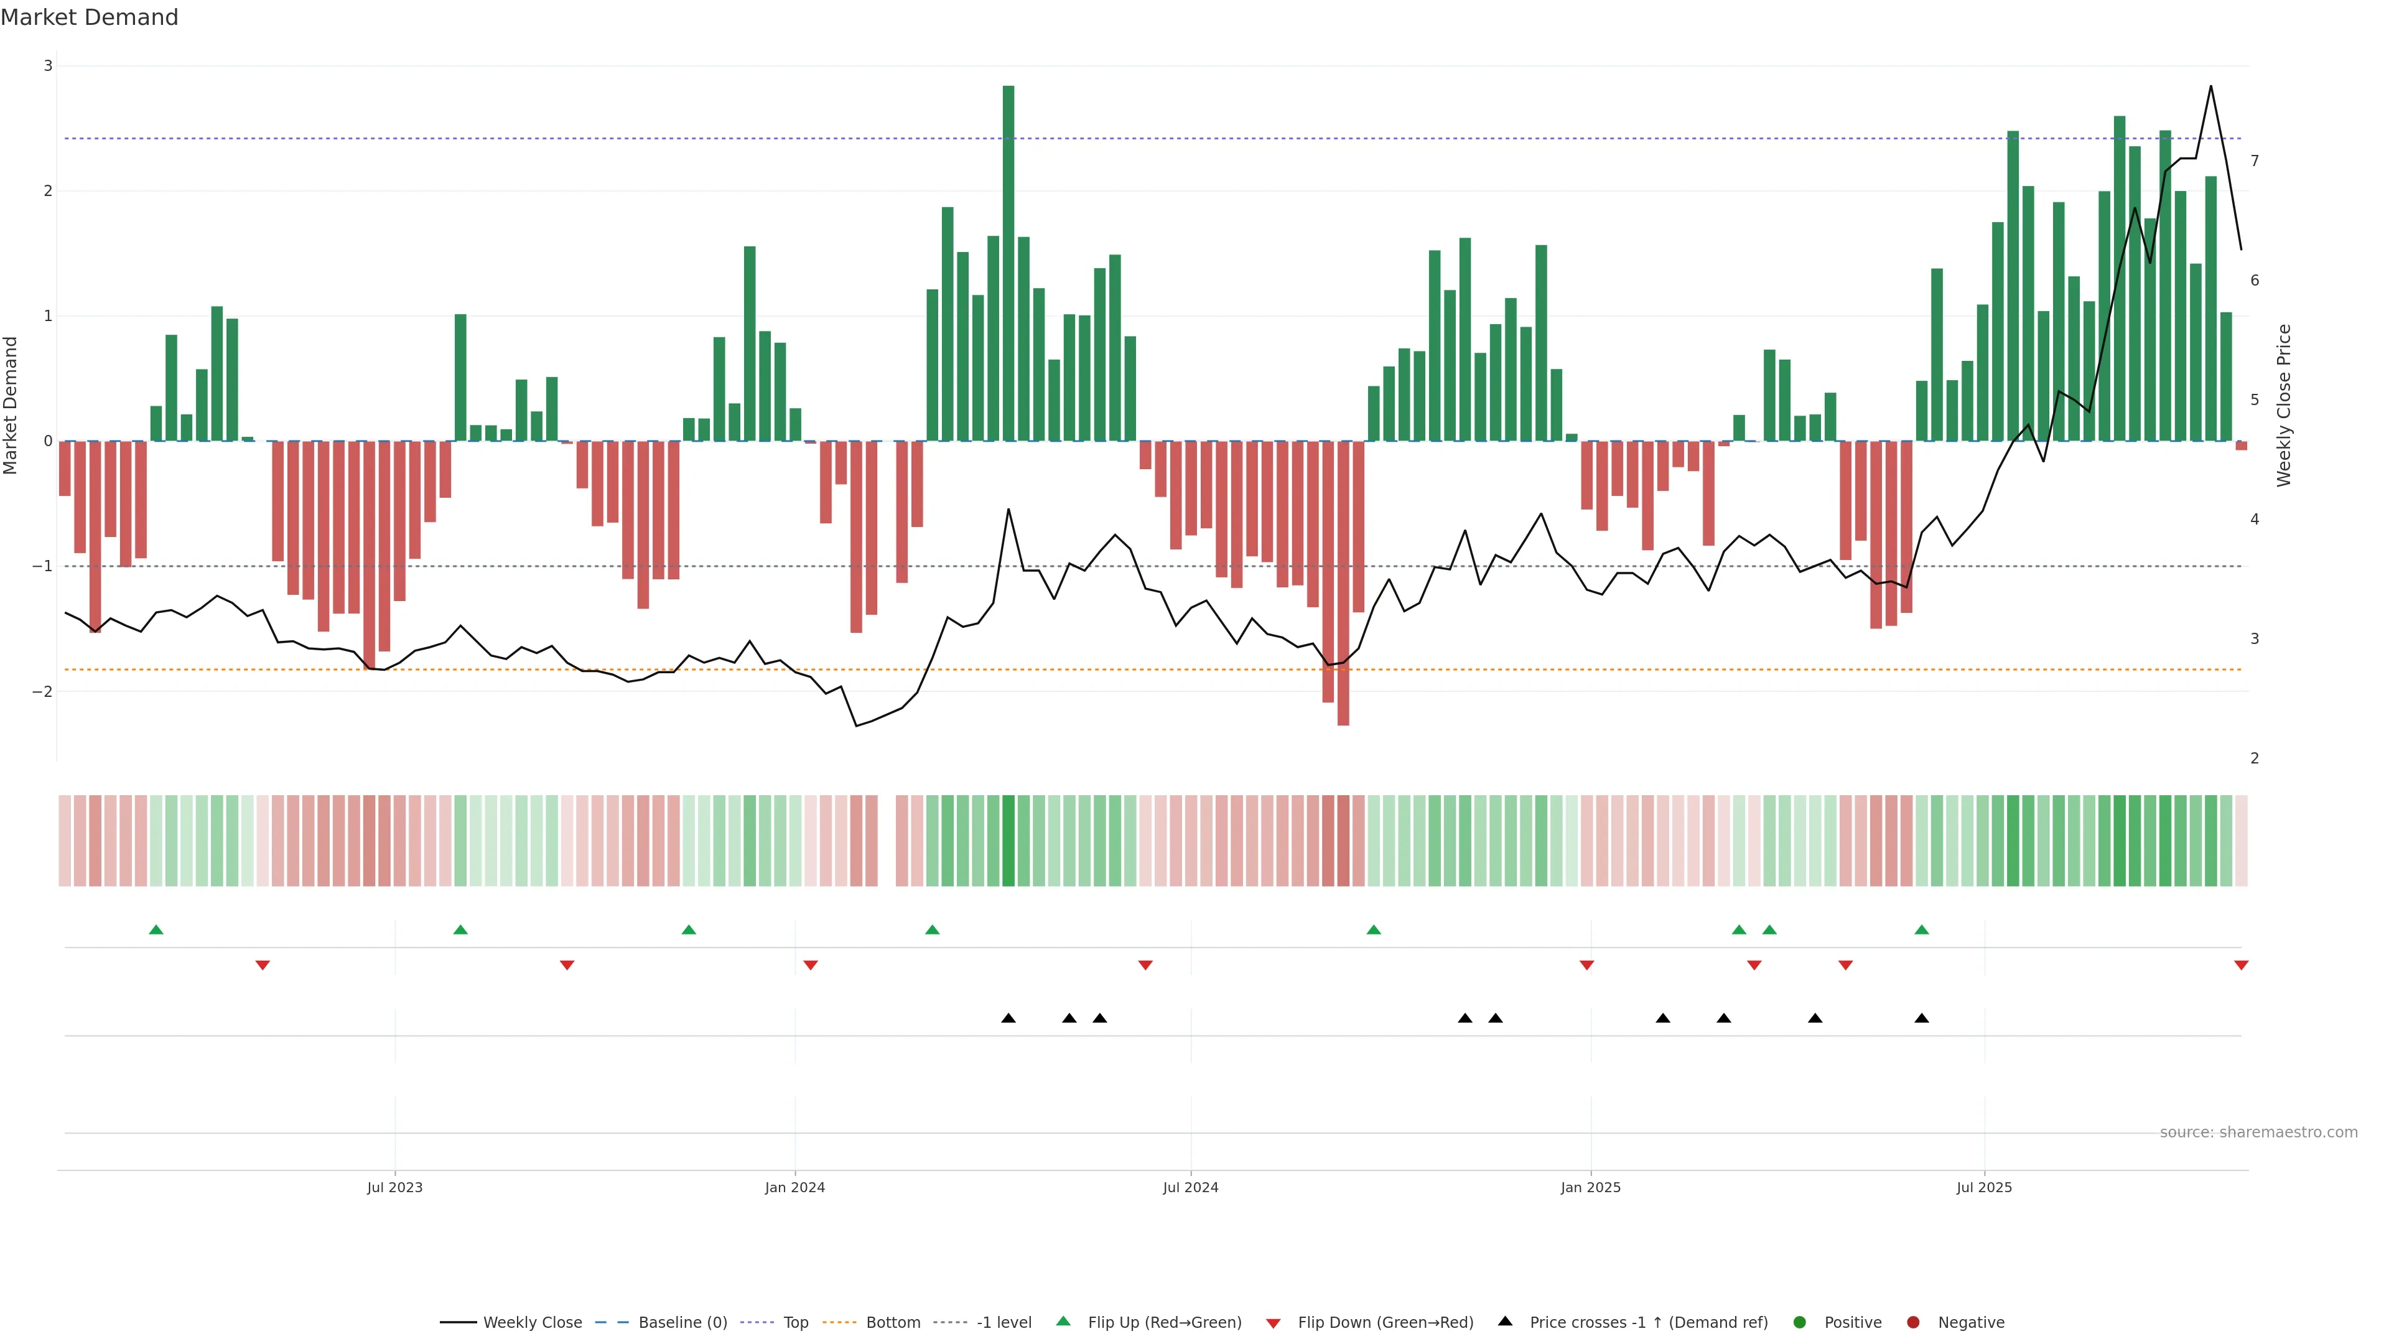
Task: Click green Flip Up legend triangle icon
Action: coord(1064,1322)
